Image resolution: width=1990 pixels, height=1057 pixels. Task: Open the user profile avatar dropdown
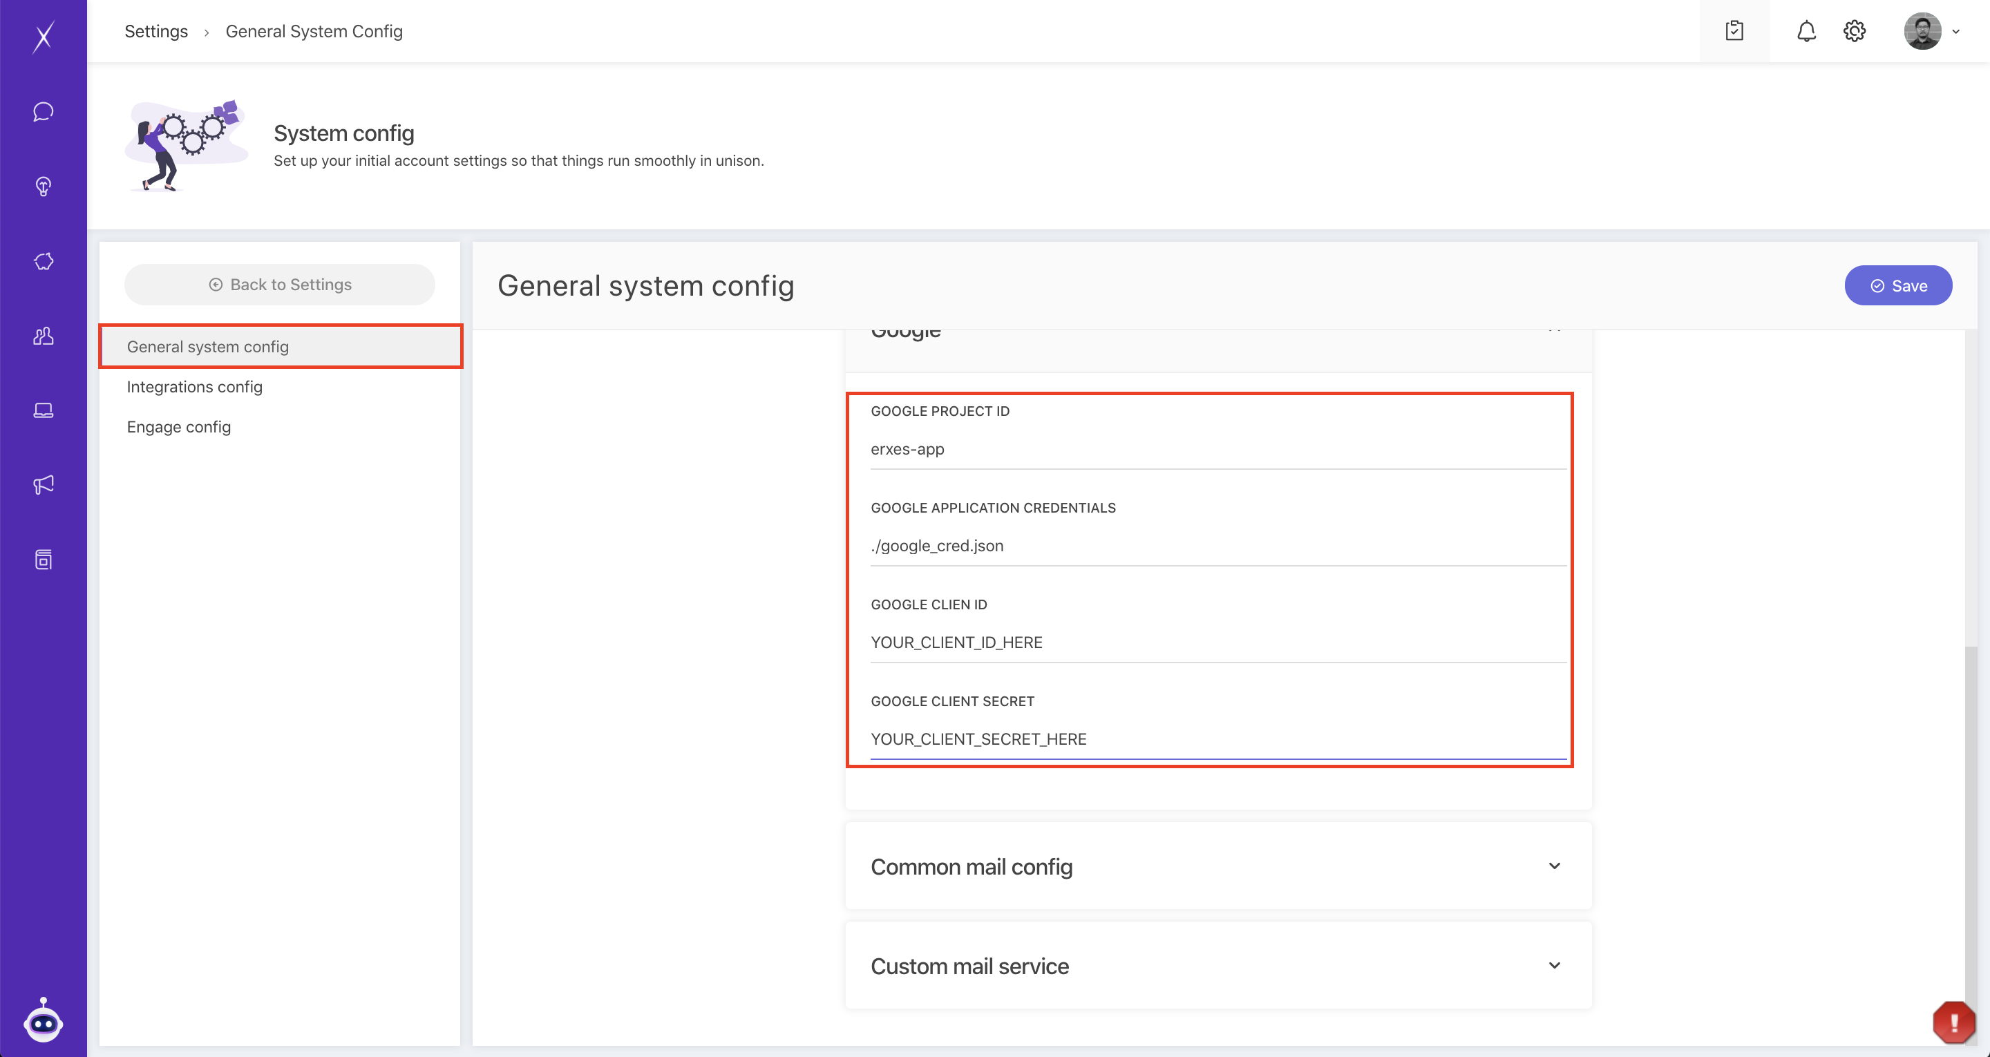1931,31
